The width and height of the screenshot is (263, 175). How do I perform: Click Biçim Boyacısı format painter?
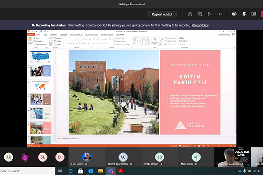[40, 44]
